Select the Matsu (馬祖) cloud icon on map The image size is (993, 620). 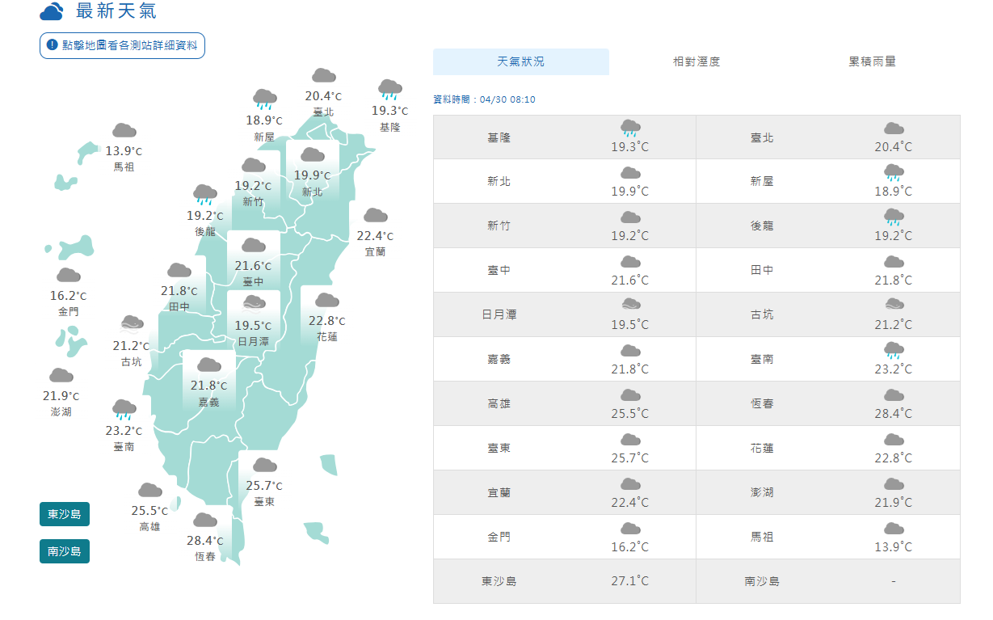click(x=124, y=131)
